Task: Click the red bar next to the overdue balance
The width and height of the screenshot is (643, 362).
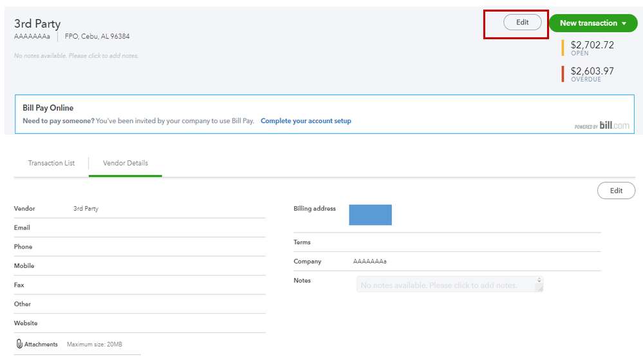Action: click(x=563, y=74)
